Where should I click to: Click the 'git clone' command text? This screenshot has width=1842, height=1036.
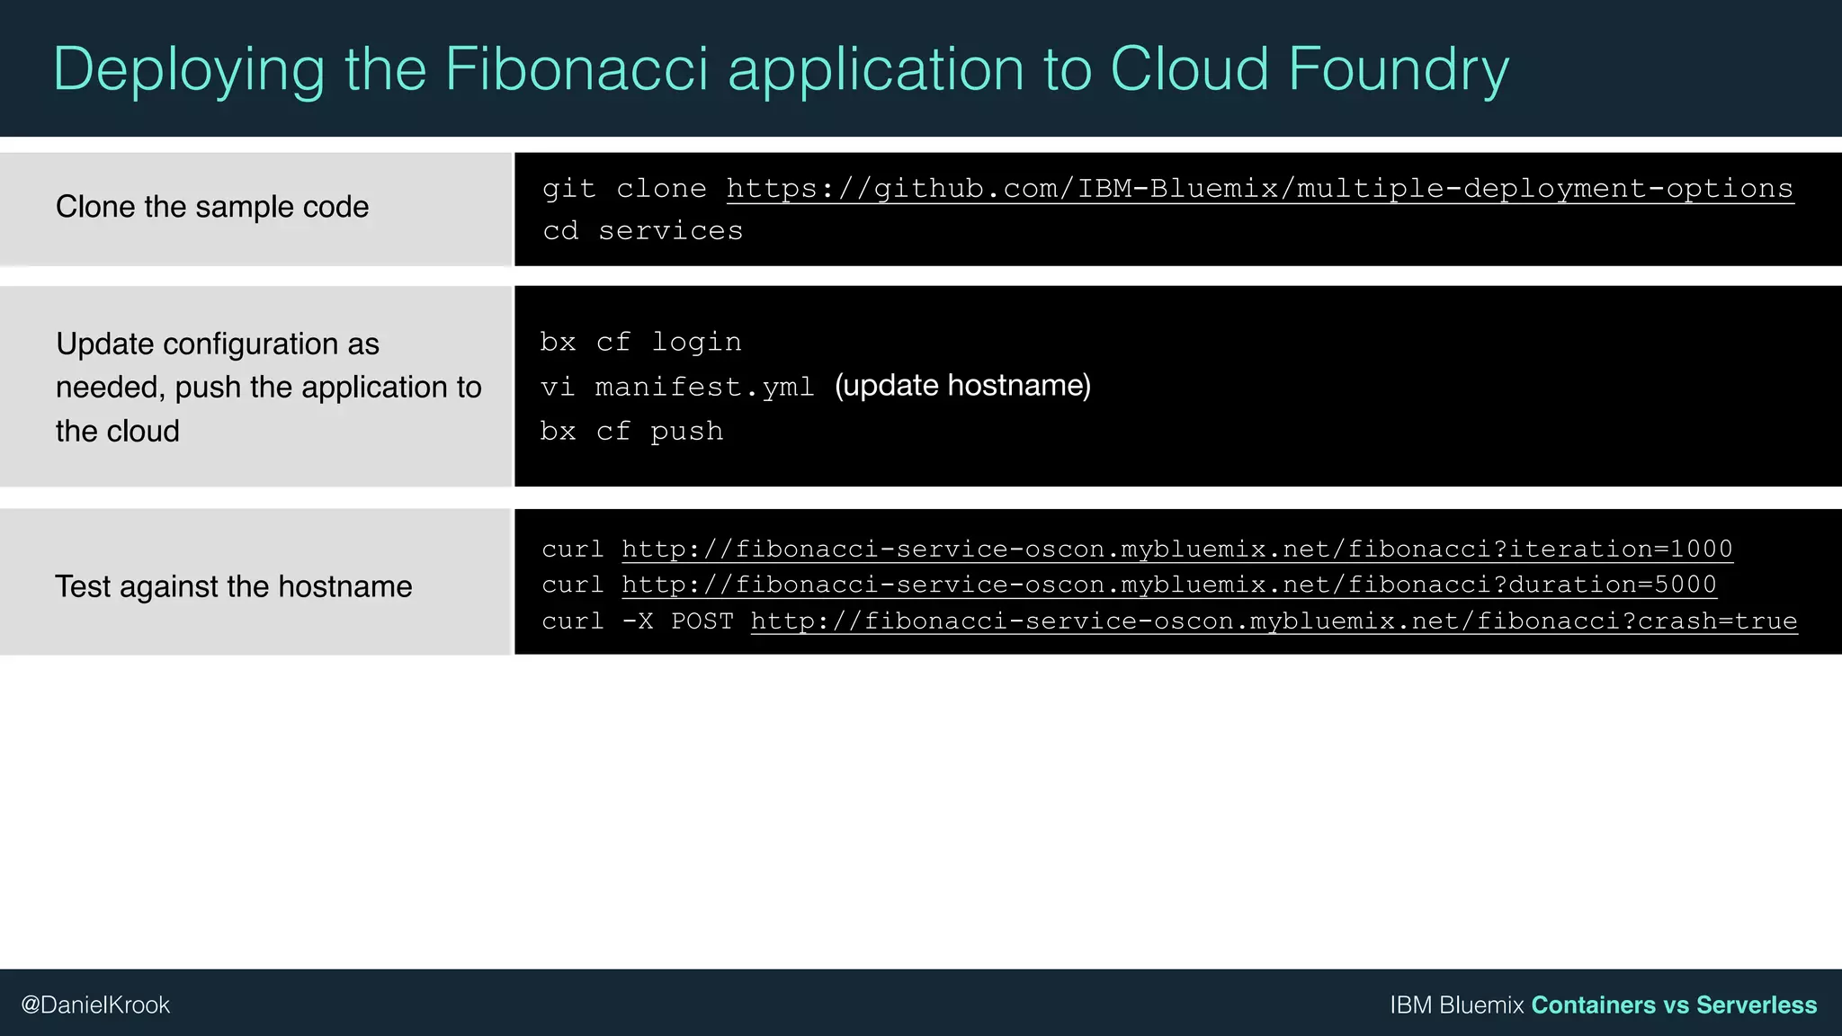624,189
